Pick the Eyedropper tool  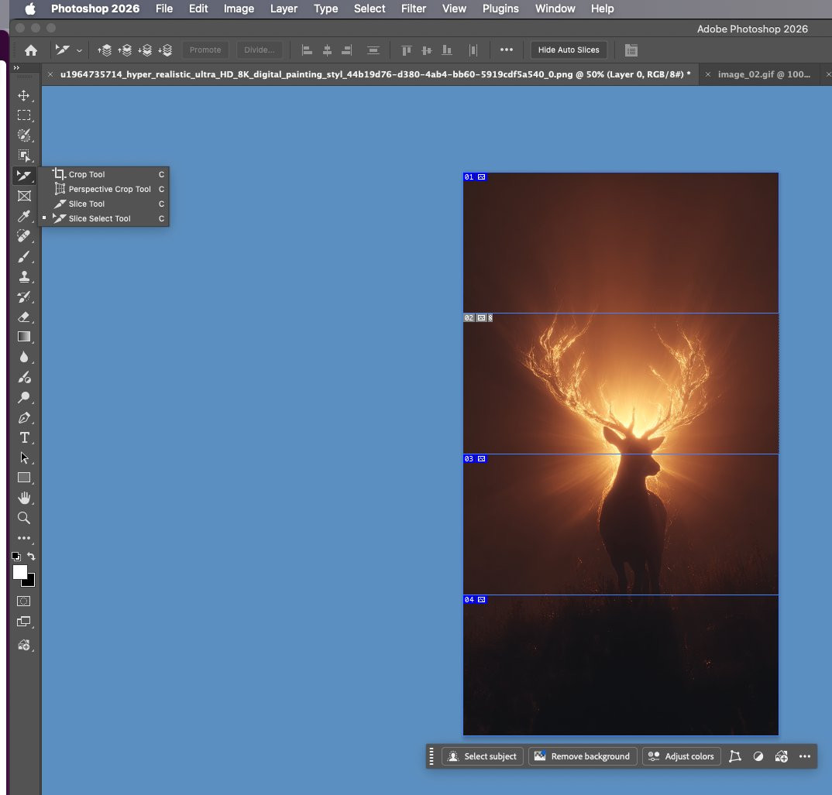tap(24, 216)
